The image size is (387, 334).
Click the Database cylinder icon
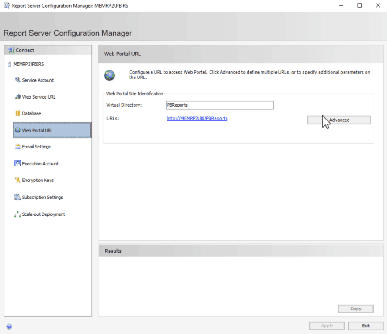click(x=17, y=113)
